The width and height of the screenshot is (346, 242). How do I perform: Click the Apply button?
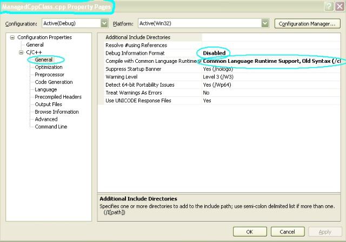(325, 232)
